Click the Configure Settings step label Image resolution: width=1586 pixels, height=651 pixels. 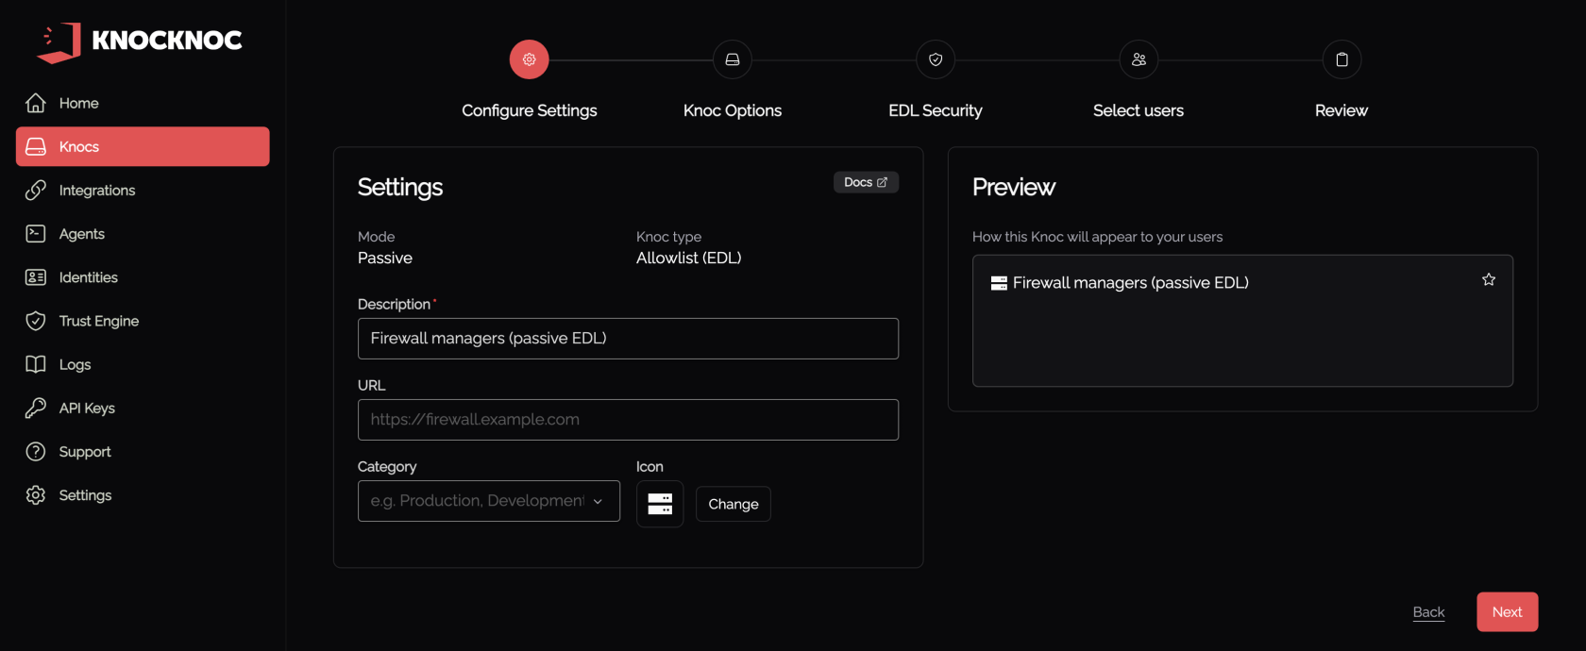coord(530,110)
